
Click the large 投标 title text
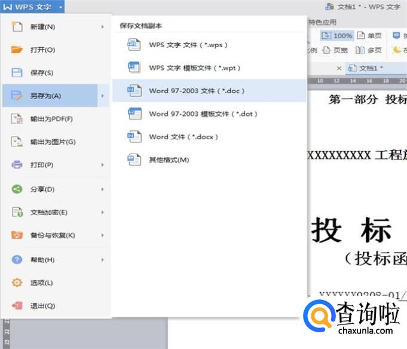(351, 230)
